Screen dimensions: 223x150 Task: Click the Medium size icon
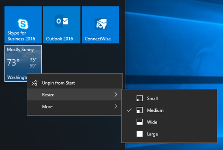(x=139, y=110)
